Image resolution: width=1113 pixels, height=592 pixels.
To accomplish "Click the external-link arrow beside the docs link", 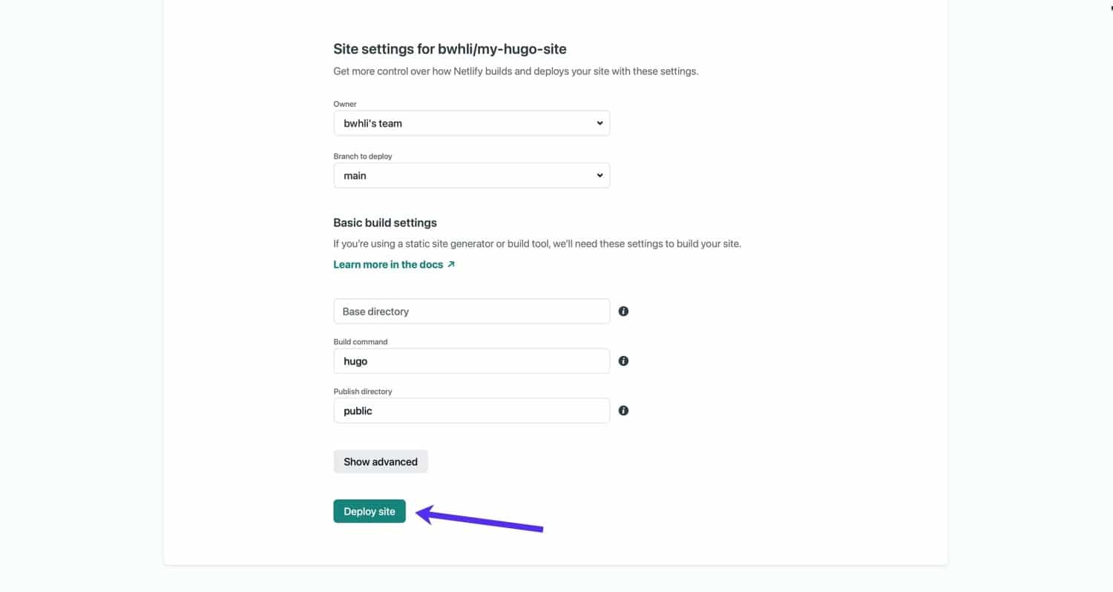I will [450, 263].
